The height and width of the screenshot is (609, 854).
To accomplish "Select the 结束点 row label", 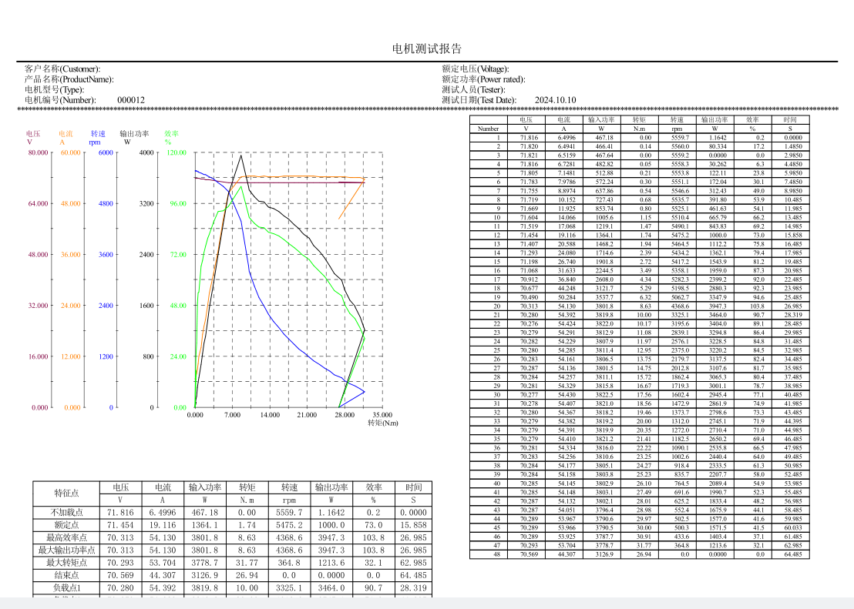I will 66,575.
